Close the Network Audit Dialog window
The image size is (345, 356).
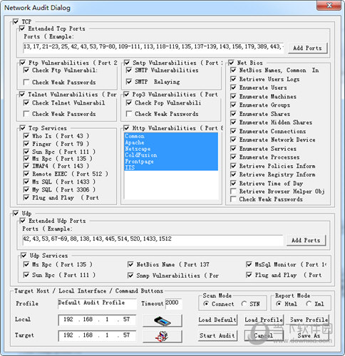(x=329, y=5)
